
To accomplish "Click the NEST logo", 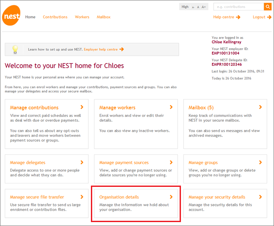I will pos(11,15).
